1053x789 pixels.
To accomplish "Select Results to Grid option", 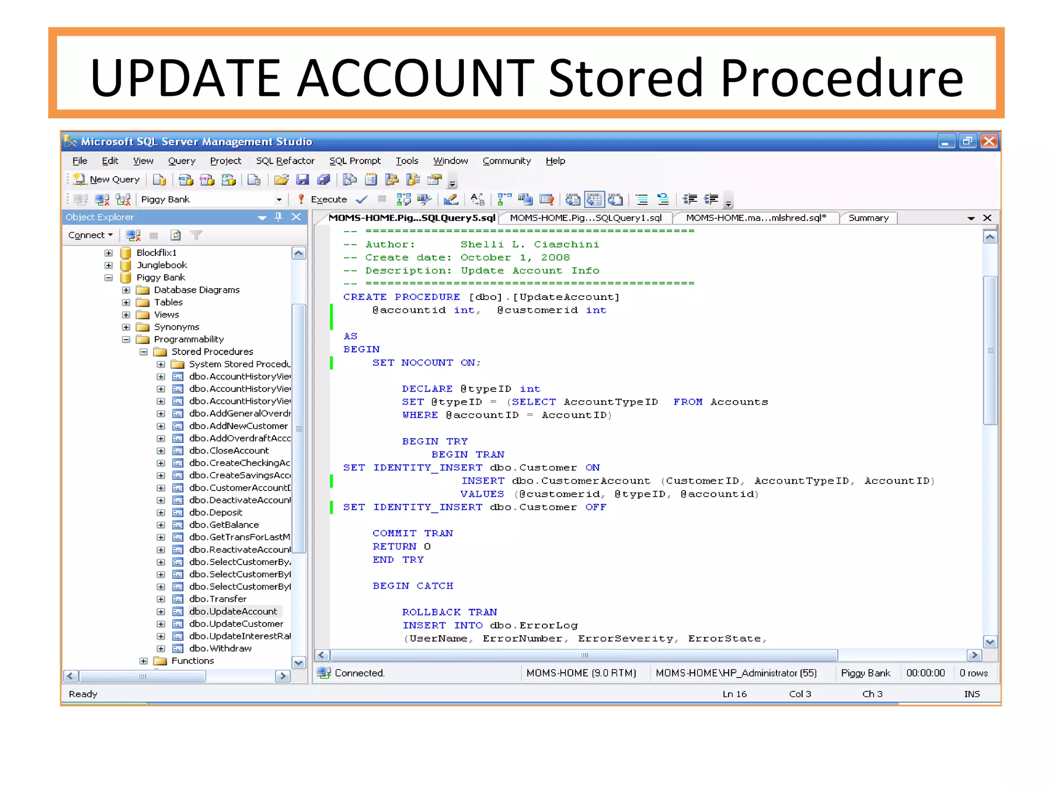I will tap(594, 199).
